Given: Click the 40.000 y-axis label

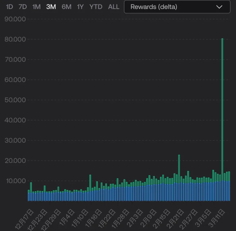Looking at the screenshot, I should (x=15, y=120).
